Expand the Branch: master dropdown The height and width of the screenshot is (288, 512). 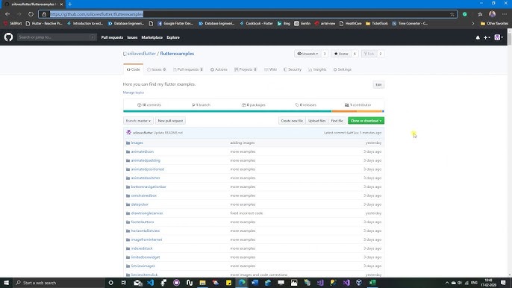[x=138, y=121]
